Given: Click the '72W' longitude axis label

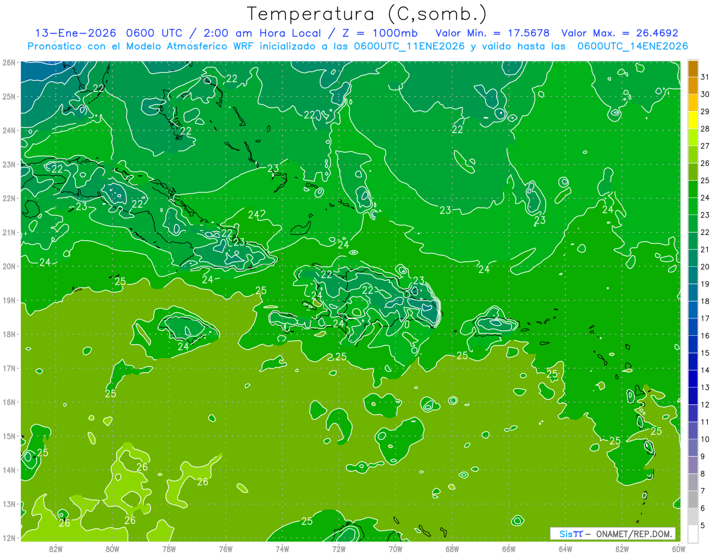Looking at the screenshot, I should [x=339, y=549].
